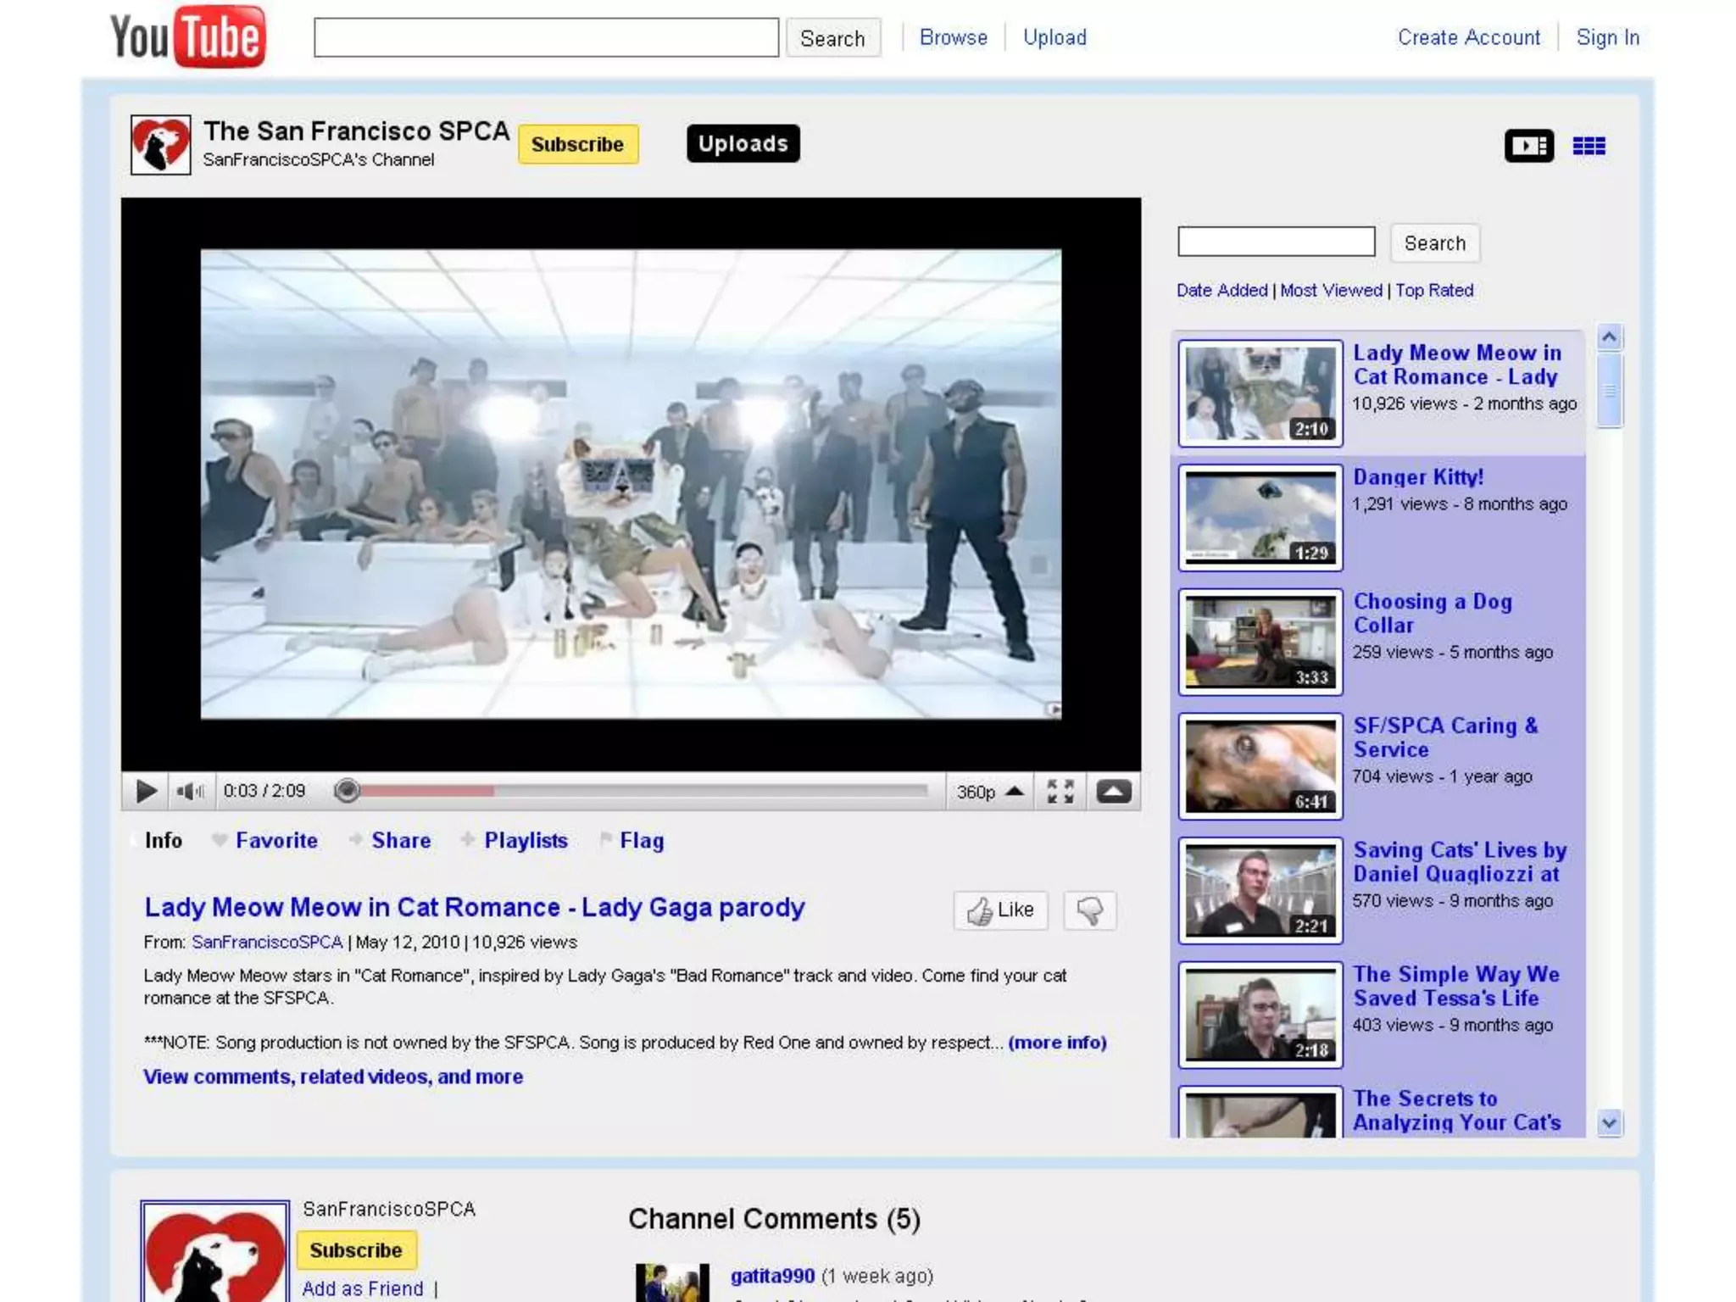The height and width of the screenshot is (1302, 1736).
Task: Open the Danger Kitty! video thumbnail
Action: [x=1260, y=517]
